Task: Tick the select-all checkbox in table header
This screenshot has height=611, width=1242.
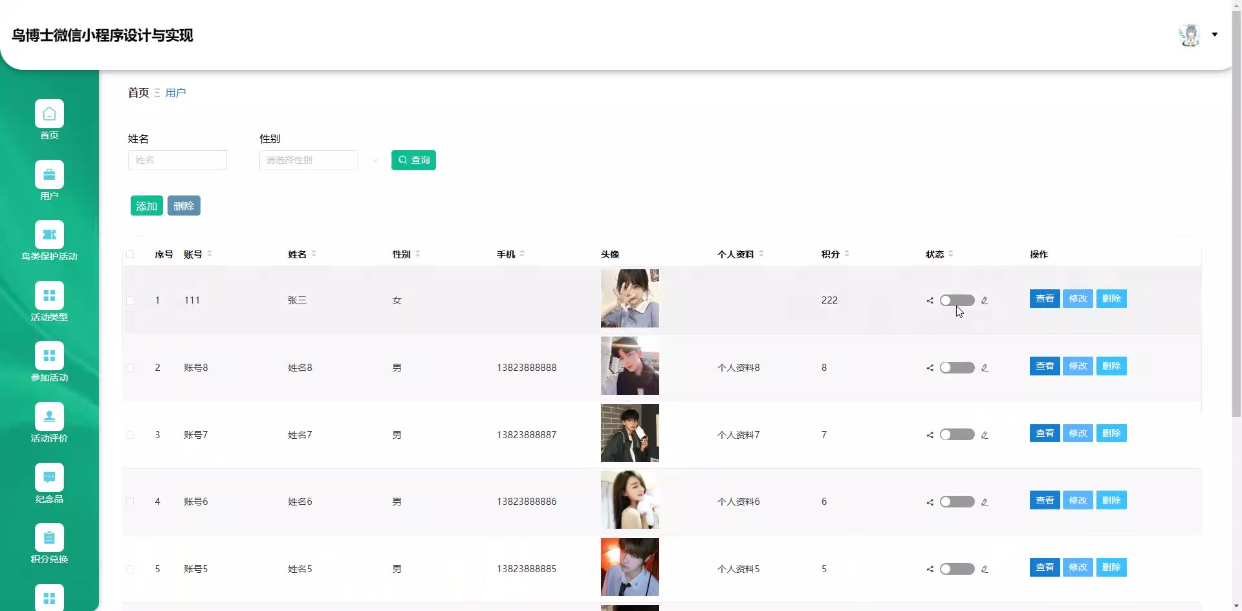Action: coord(130,254)
